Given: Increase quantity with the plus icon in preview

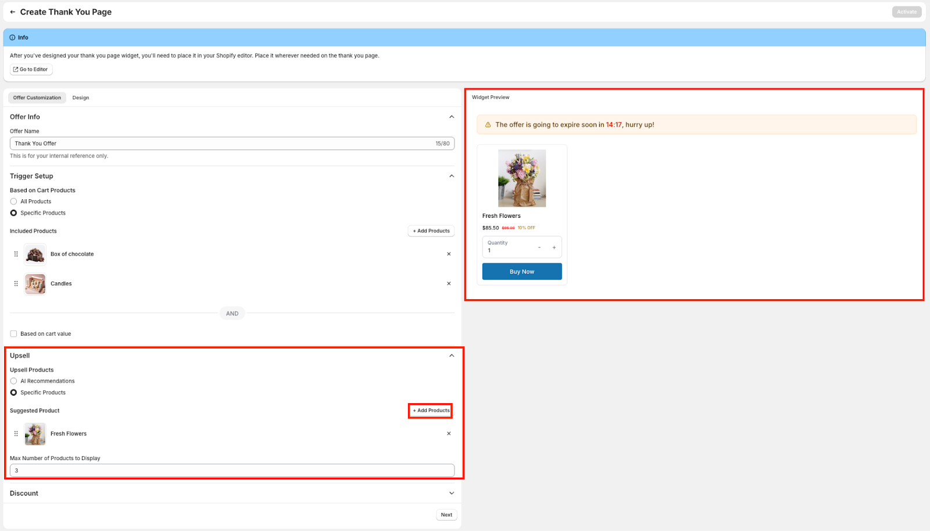Looking at the screenshot, I should pos(554,247).
